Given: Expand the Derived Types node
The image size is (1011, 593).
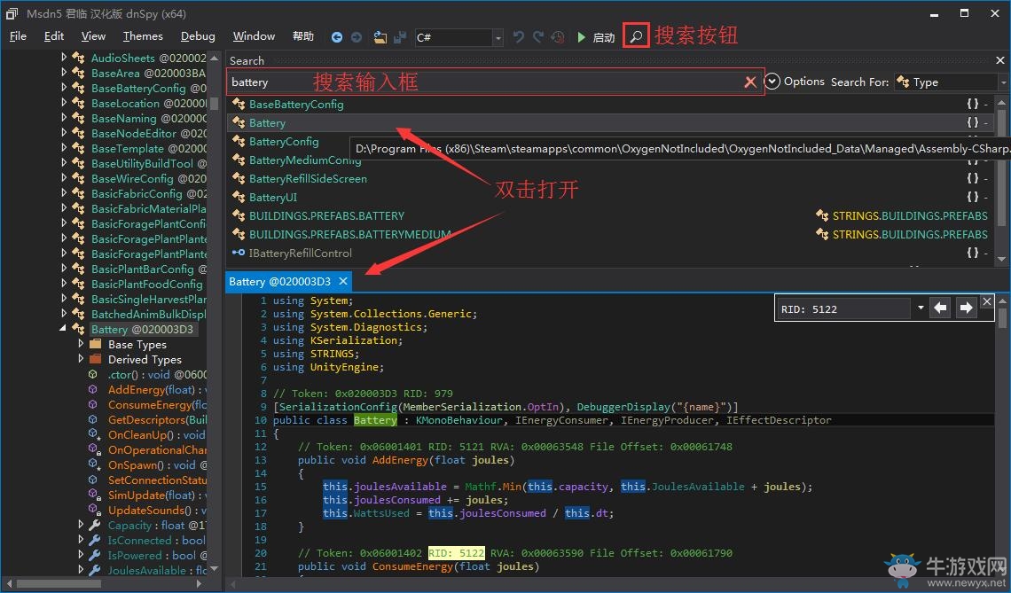Looking at the screenshot, I should [x=81, y=358].
